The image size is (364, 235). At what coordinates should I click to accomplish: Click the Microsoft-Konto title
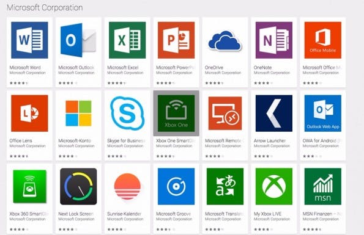coord(75,140)
